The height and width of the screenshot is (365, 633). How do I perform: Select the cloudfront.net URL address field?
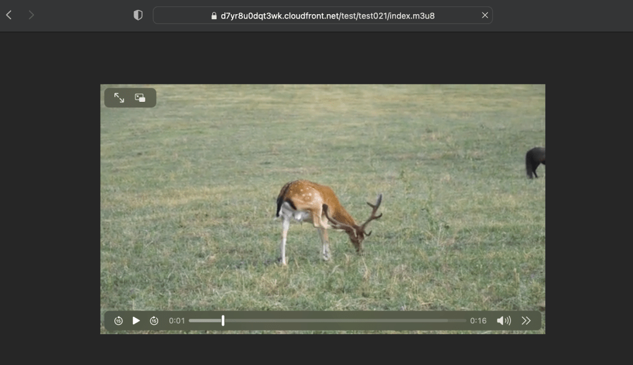click(328, 15)
